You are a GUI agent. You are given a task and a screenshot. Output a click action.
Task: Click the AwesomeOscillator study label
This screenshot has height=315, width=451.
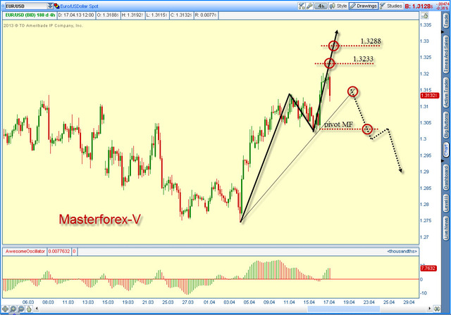click(x=25, y=252)
